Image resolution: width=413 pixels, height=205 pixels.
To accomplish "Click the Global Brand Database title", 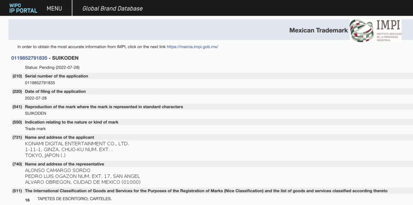I will click(x=112, y=8).
